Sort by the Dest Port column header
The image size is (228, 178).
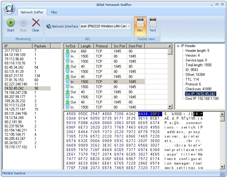[x=136, y=46]
